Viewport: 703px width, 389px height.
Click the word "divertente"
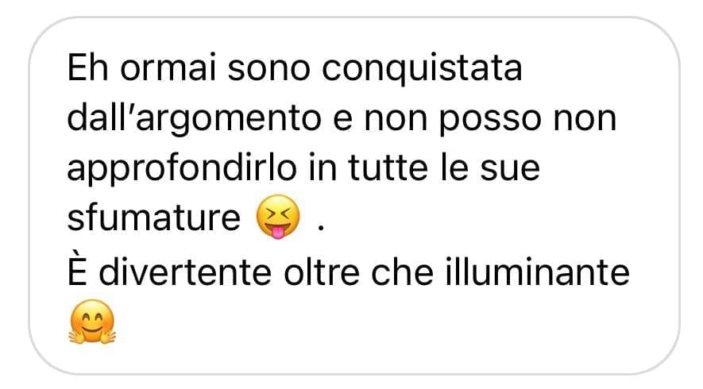185,272
